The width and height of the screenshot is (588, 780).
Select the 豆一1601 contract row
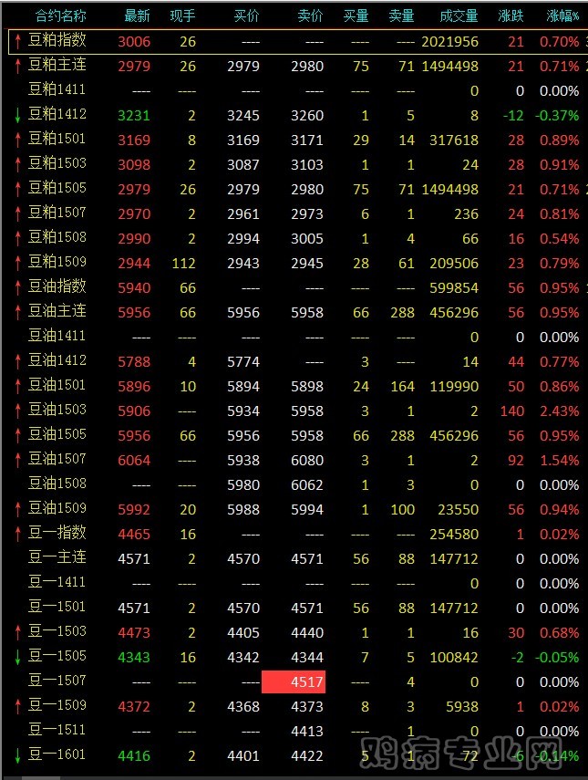(297, 755)
